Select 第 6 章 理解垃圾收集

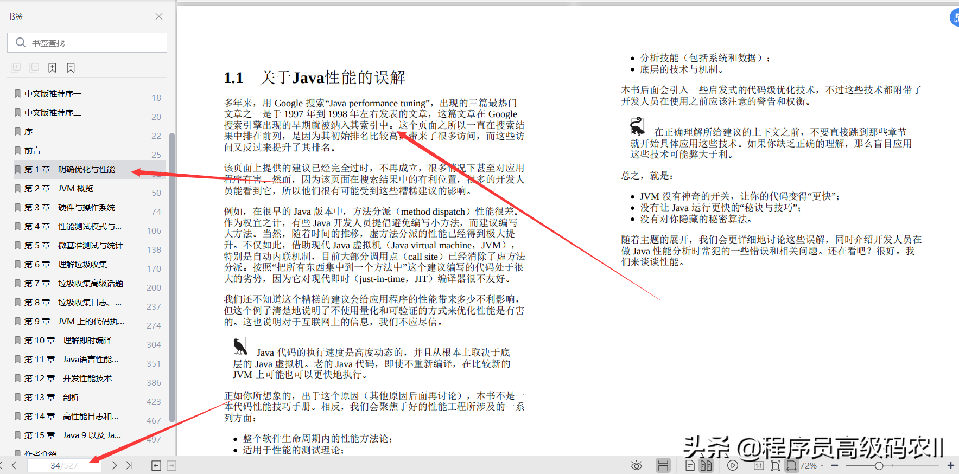(x=66, y=265)
